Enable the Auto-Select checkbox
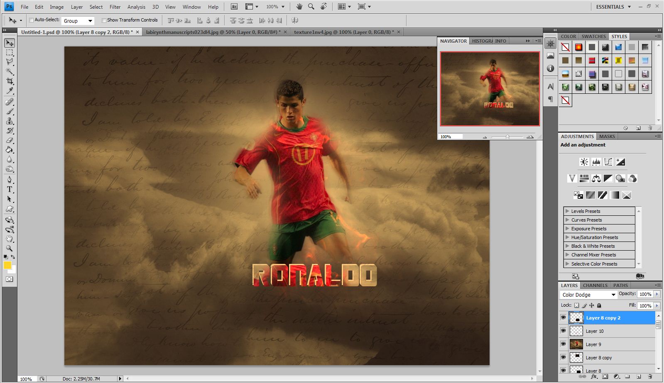Image resolution: width=664 pixels, height=383 pixels. pos(31,20)
